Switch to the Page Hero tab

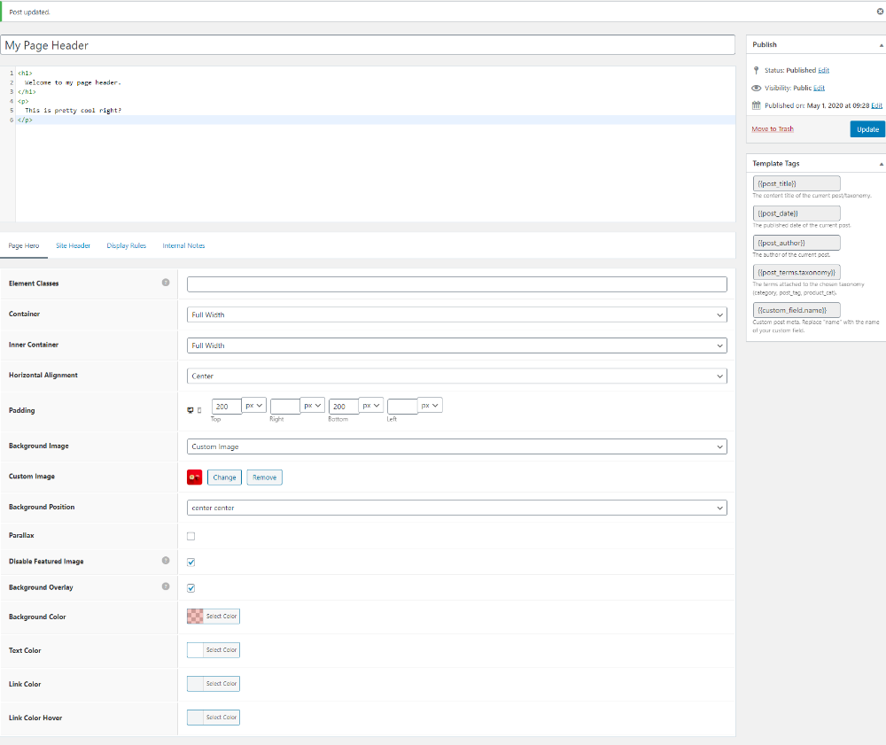[24, 245]
